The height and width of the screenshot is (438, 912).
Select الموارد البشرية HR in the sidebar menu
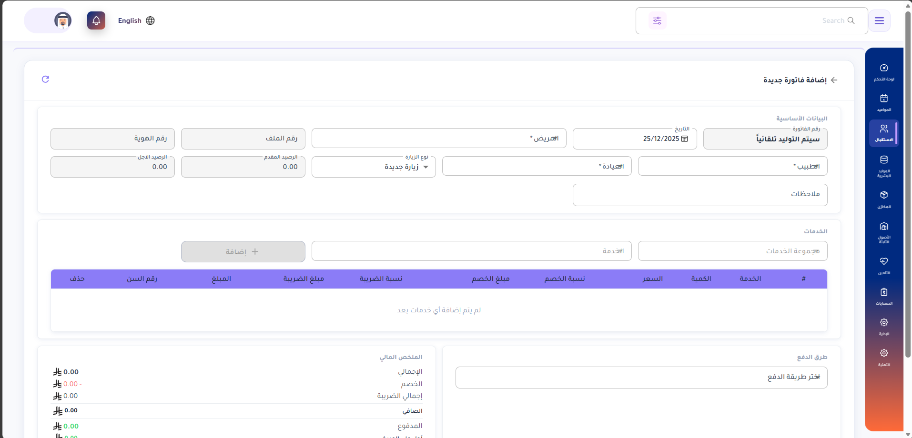884,166
